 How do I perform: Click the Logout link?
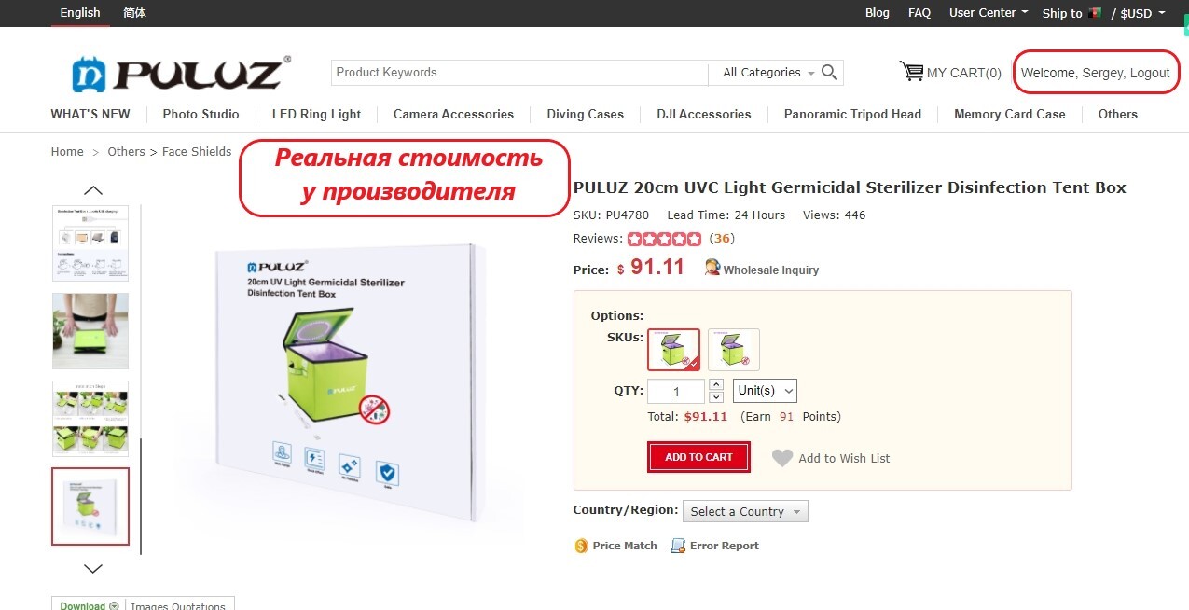click(1150, 73)
